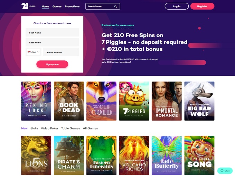The image size is (235, 176).
Task: Click the Sign up now button
Action: (x=52, y=64)
